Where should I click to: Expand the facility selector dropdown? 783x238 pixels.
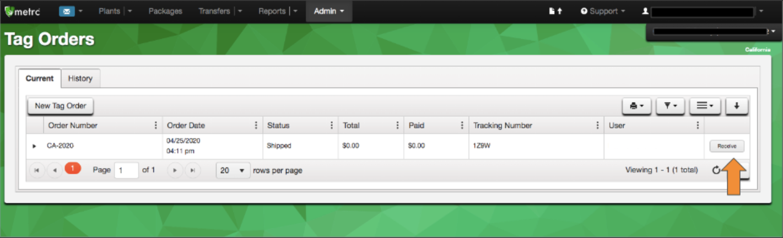(x=773, y=31)
